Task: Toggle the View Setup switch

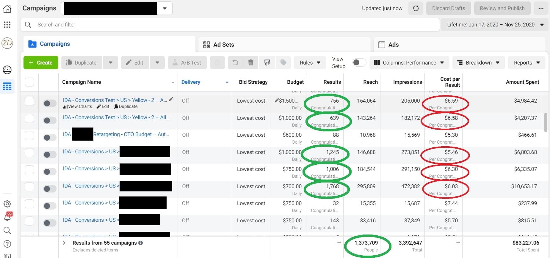Action: [359, 62]
